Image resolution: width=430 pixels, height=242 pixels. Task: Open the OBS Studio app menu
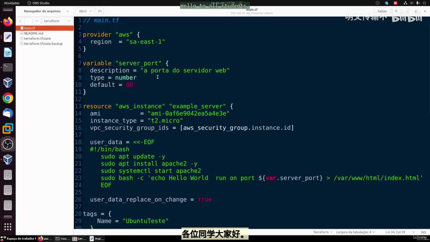click(38, 3)
